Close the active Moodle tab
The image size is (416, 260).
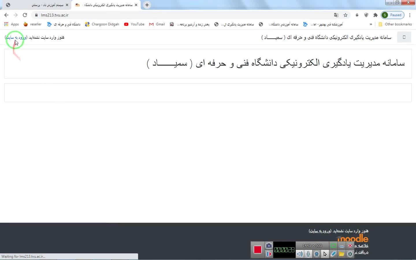coord(136,5)
